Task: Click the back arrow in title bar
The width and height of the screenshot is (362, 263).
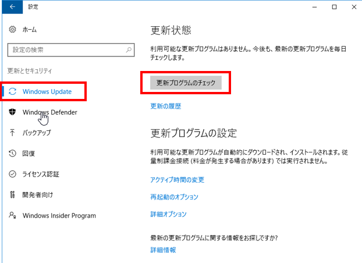Action: 12,7
